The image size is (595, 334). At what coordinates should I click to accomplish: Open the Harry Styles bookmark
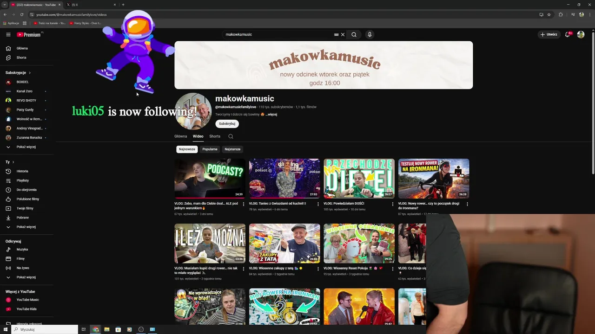click(x=86, y=23)
